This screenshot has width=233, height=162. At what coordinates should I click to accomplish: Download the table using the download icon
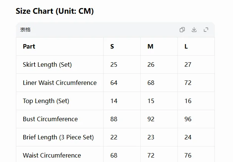[x=194, y=30]
